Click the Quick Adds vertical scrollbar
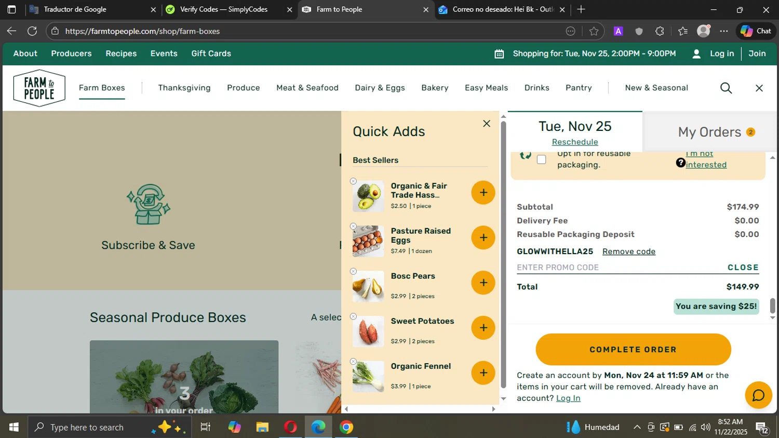Viewport: 779px width, 438px height. point(503,255)
